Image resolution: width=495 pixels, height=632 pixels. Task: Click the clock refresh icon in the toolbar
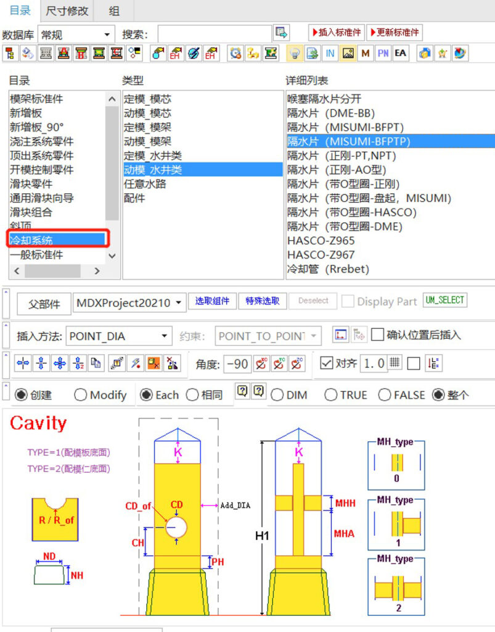pyautogui.click(x=235, y=53)
